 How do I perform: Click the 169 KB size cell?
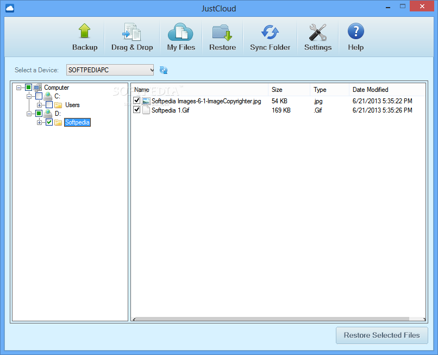281,110
